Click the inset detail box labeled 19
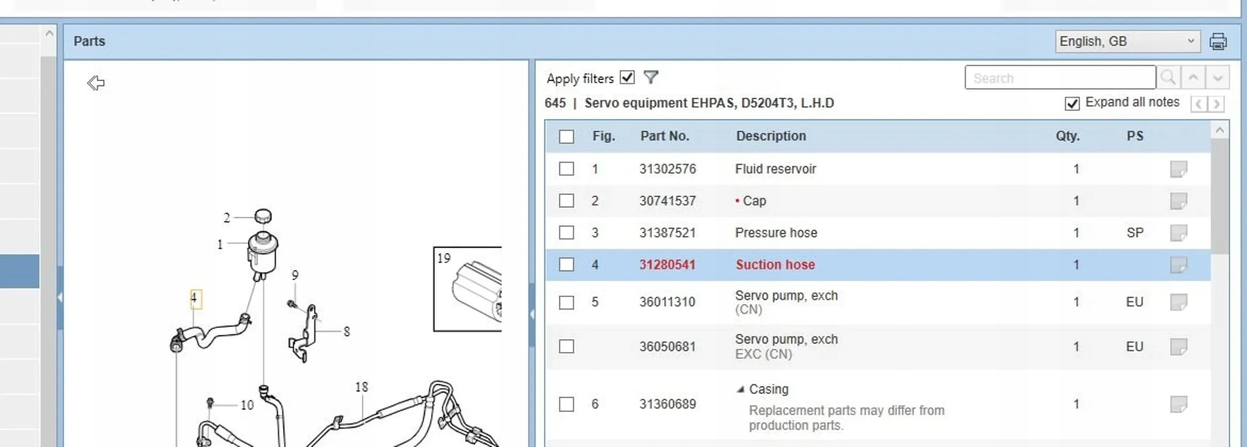 467,289
